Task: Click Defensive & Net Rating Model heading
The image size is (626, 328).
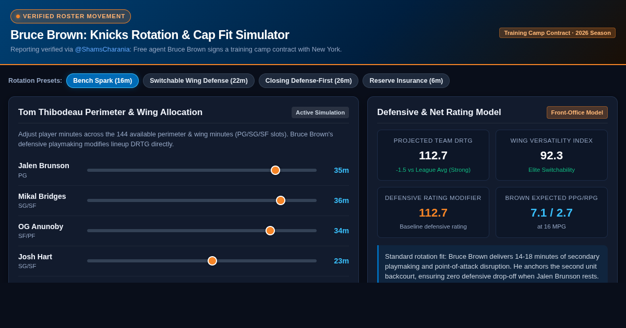Action: (x=439, y=112)
